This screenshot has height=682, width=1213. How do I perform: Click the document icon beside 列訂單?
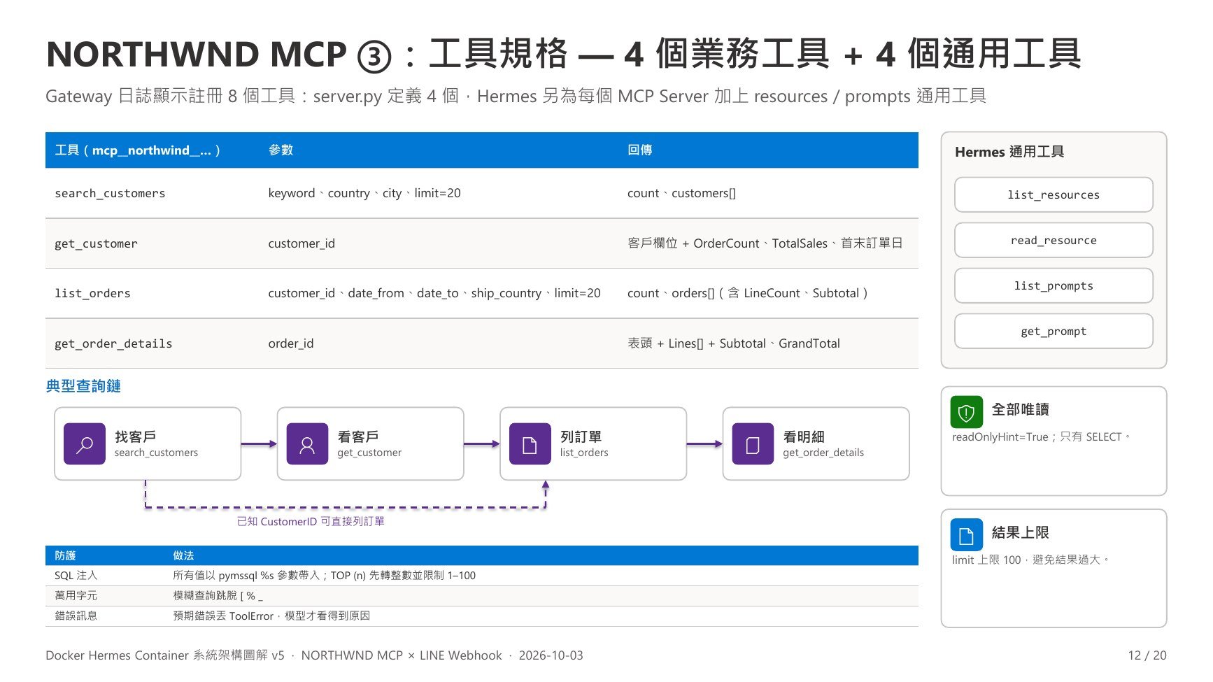pos(530,444)
